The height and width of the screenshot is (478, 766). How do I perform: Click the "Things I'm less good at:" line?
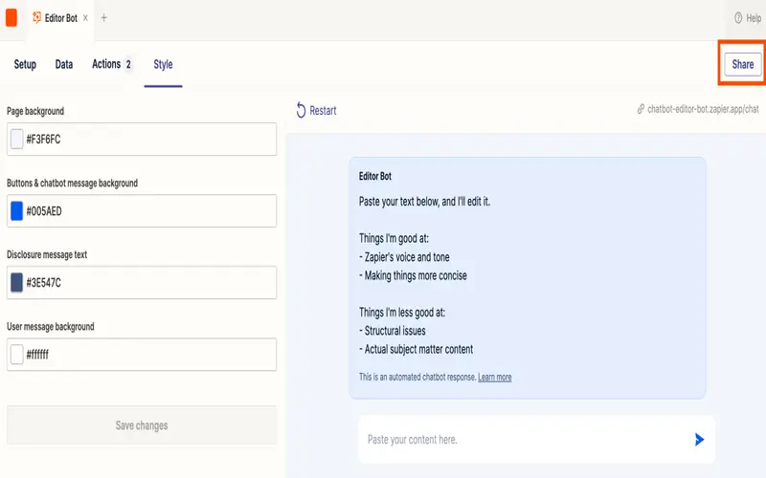[402, 313]
